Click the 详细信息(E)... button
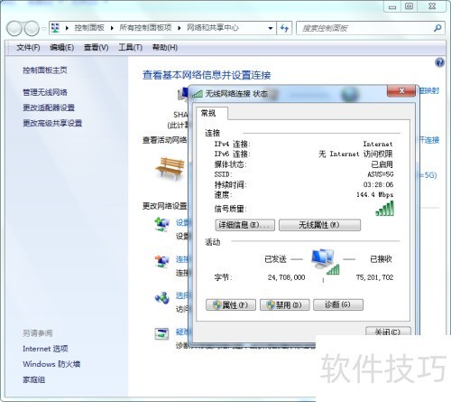Image resolution: width=451 pixels, height=402 pixels. pos(244,225)
